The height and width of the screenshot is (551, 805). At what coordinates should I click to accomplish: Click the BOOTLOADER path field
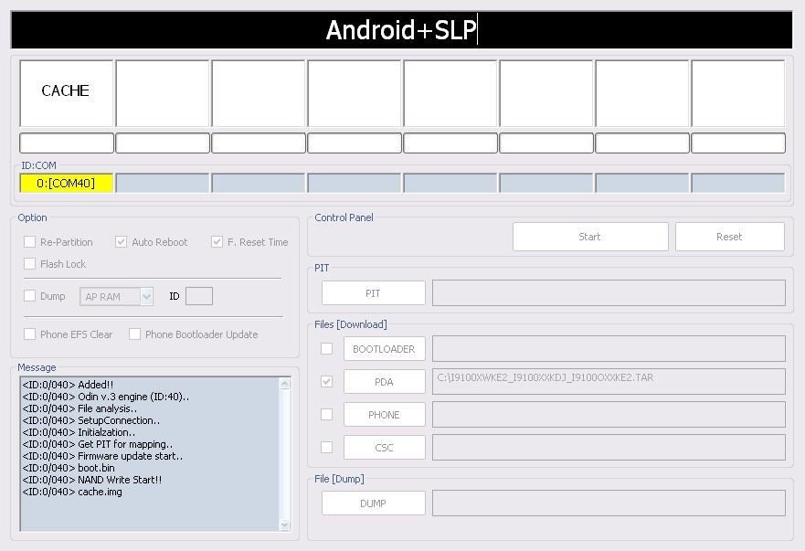(x=609, y=349)
